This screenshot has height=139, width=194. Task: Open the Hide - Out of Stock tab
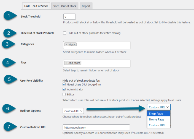pyautogui.click(x=36, y=6)
